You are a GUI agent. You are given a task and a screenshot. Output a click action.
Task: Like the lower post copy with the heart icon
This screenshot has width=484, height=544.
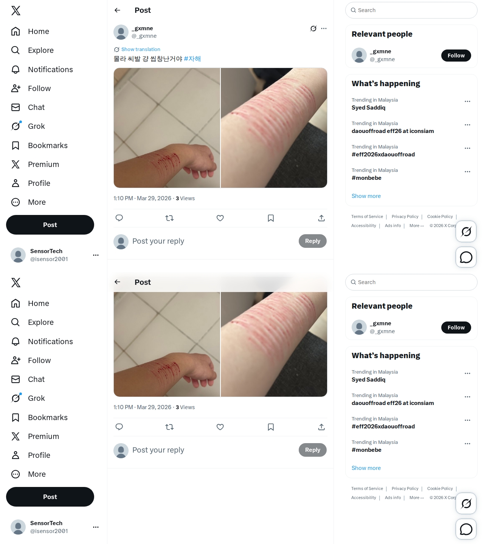click(220, 427)
